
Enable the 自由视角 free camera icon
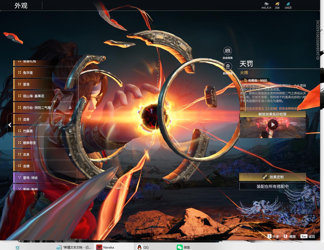[227, 51]
